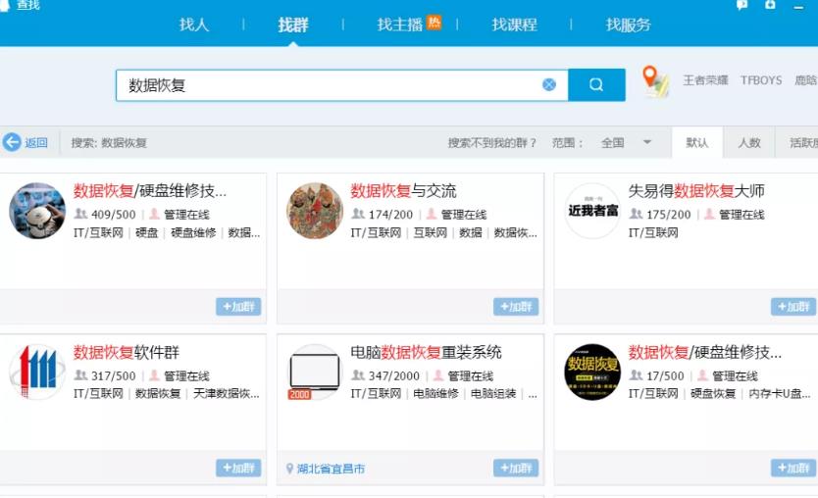Click 数据恢复与交流 group avatar
The width and height of the screenshot is (818, 498).
(x=315, y=211)
